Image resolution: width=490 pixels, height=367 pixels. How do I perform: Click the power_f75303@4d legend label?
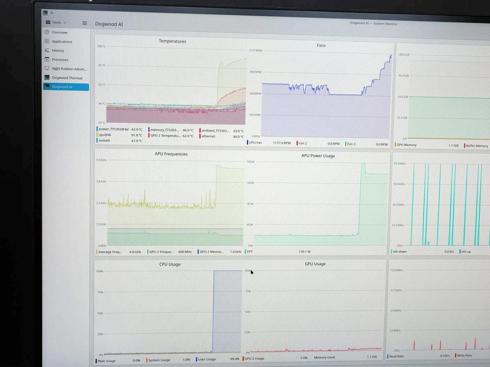pos(114,129)
